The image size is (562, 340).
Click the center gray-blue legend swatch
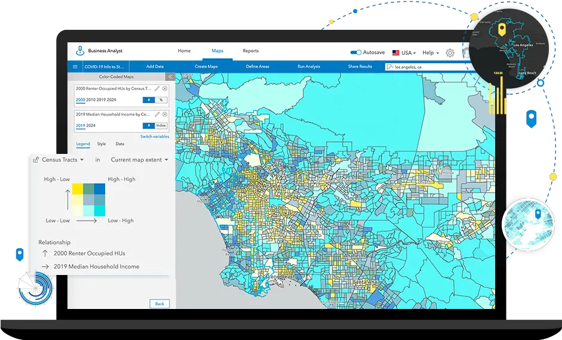tap(88, 200)
